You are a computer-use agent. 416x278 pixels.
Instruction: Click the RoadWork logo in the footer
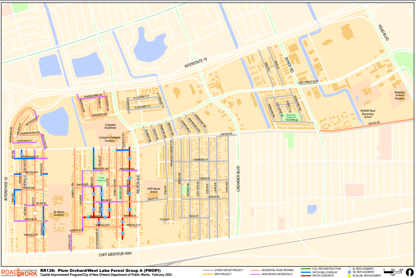point(19,273)
